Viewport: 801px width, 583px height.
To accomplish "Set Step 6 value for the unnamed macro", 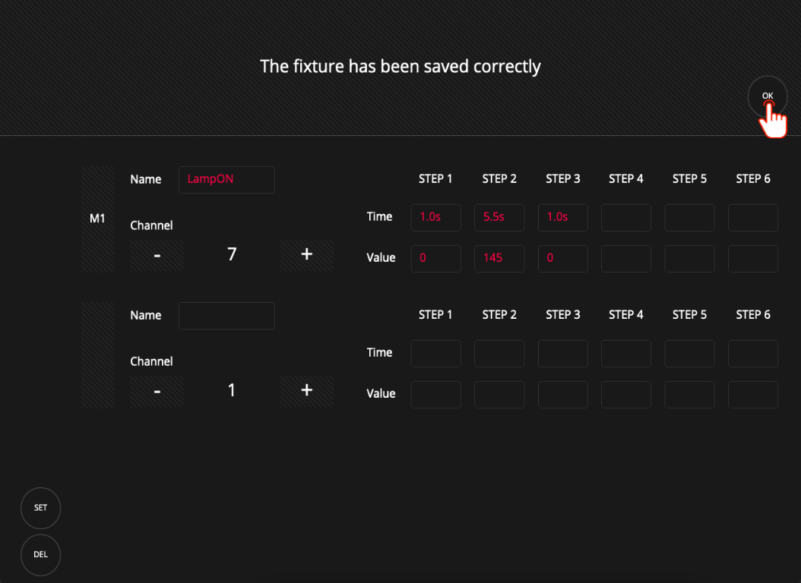I will 753,395.
